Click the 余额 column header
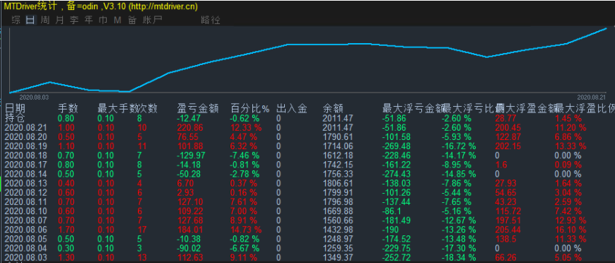This screenshot has height=263, width=615. tap(334, 108)
